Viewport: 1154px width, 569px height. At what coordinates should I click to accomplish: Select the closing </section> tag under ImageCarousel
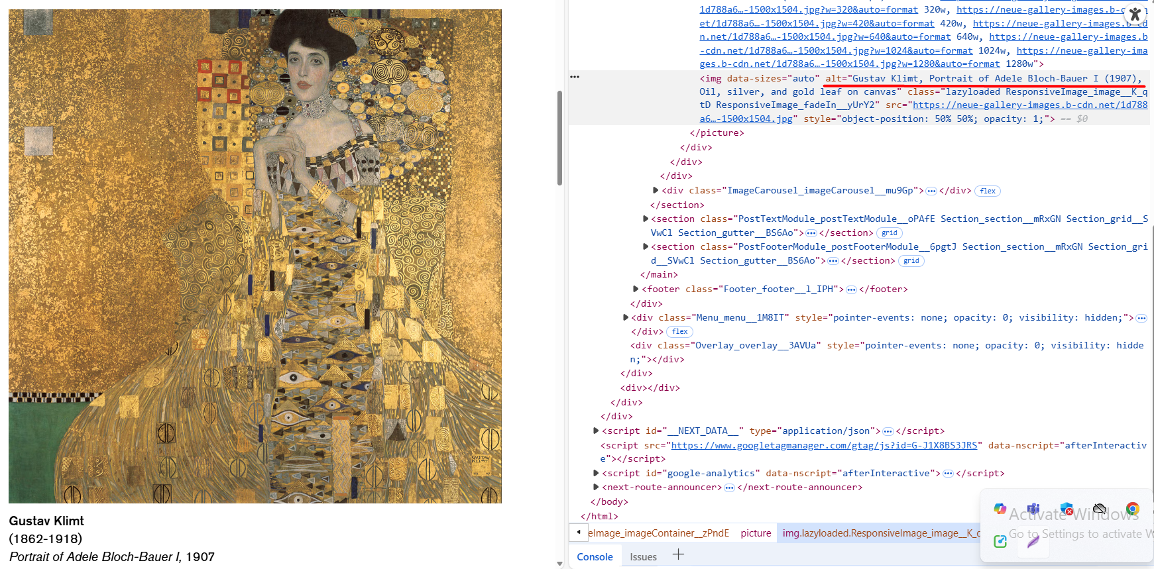(x=677, y=205)
